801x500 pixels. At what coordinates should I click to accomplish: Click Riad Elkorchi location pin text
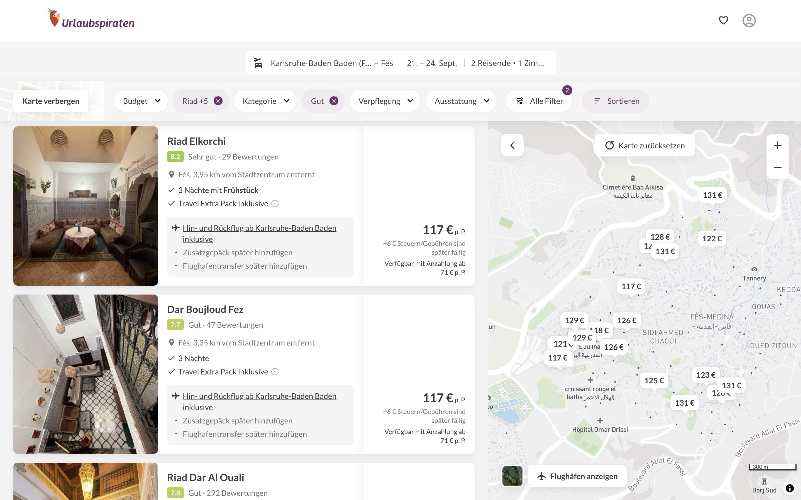246,175
